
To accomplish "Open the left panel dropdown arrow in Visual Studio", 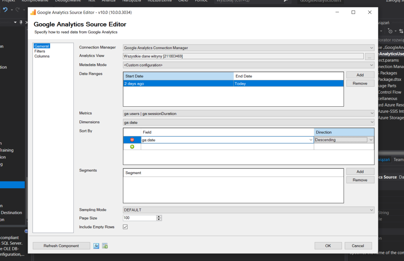I will pos(15,22).
